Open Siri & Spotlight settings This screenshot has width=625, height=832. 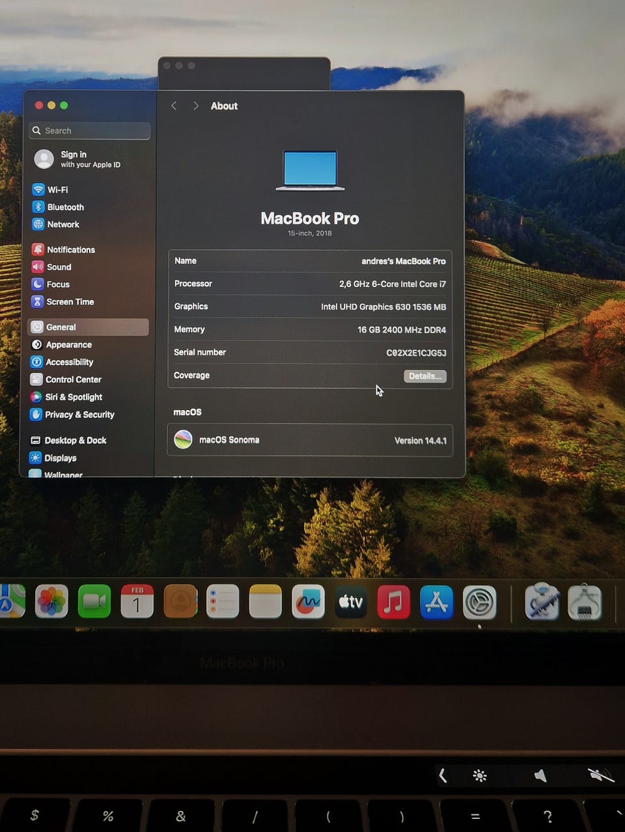[66, 397]
